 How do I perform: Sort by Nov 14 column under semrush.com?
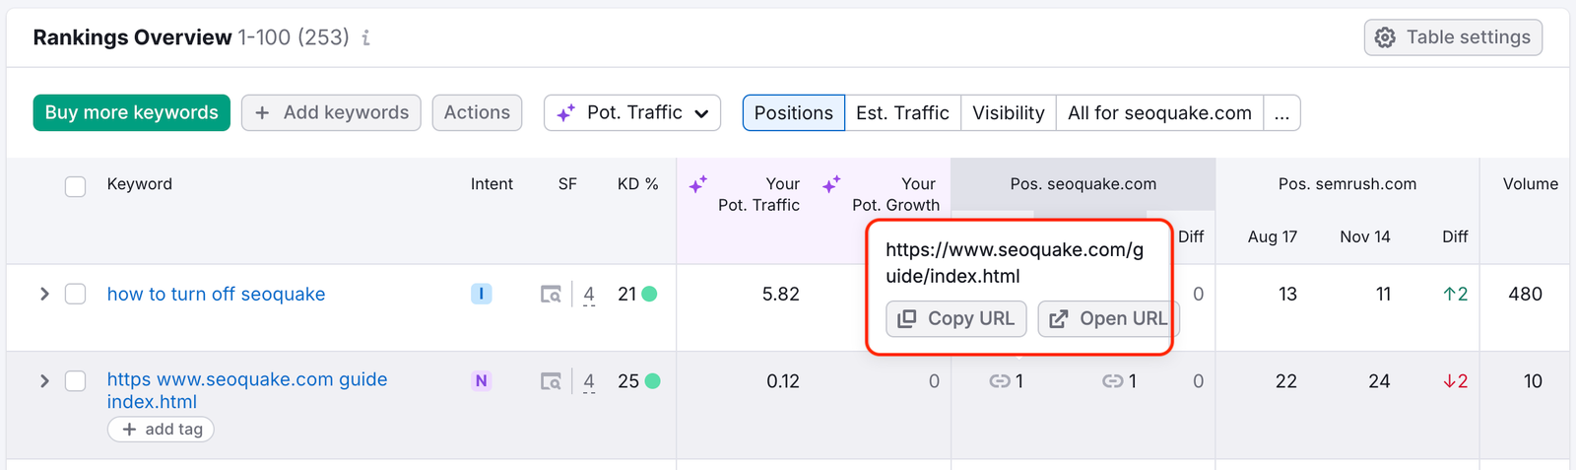pos(1365,236)
